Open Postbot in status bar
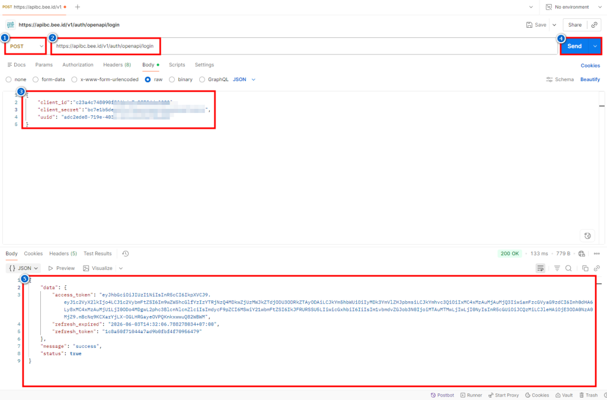 442,395
